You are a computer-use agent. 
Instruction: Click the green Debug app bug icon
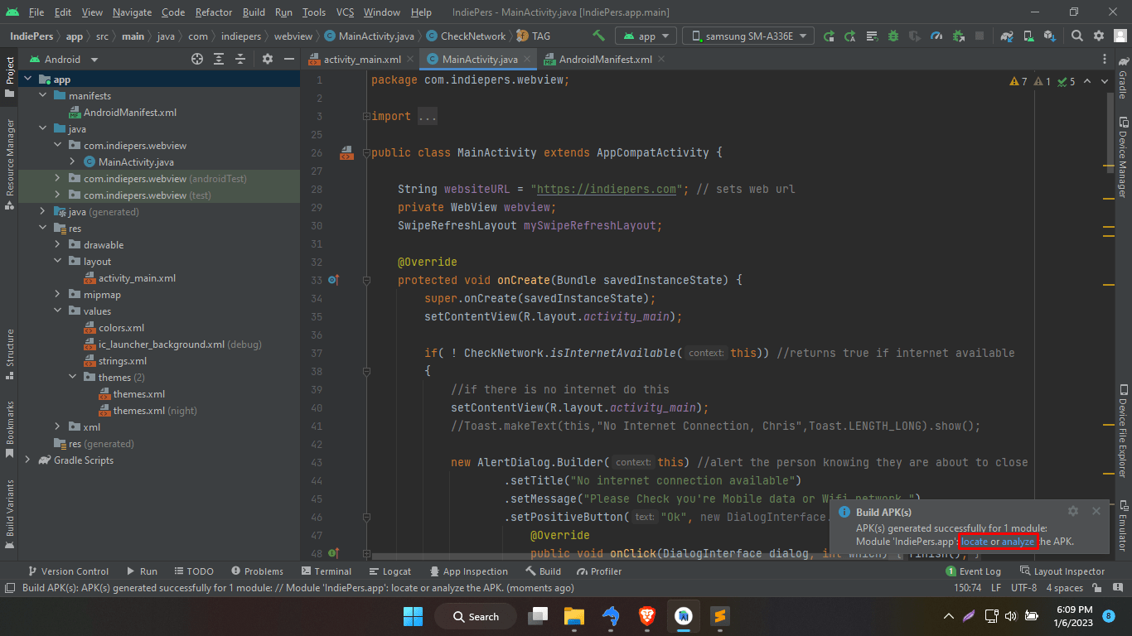click(x=893, y=36)
